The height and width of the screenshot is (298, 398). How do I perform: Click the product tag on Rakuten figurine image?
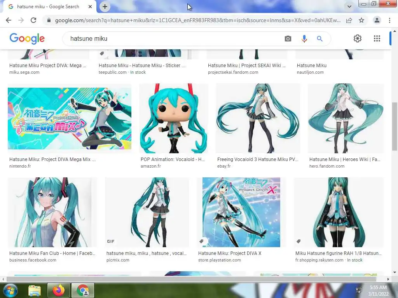298,241
